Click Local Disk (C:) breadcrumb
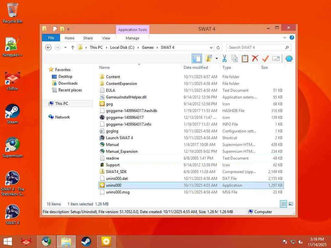Viewport: 331px width, 248px height. point(122,47)
